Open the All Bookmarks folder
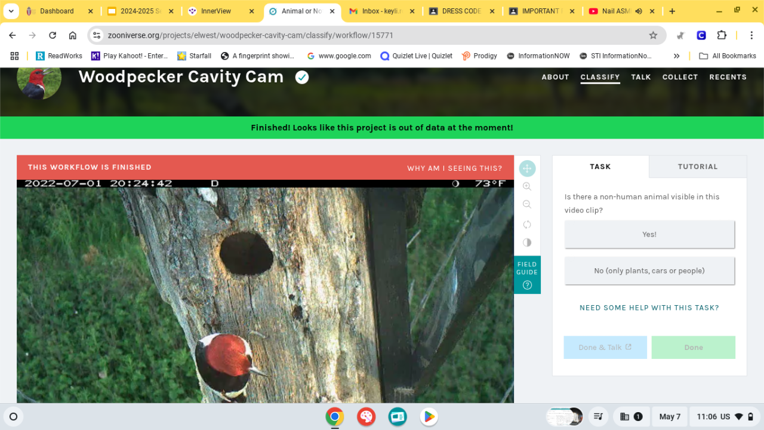The width and height of the screenshot is (764, 430). click(728, 56)
